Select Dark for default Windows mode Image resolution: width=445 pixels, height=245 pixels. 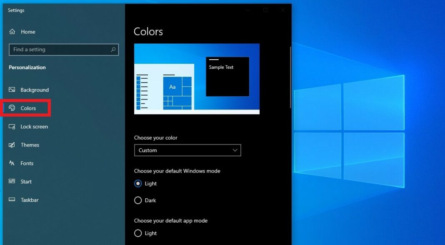(x=138, y=200)
